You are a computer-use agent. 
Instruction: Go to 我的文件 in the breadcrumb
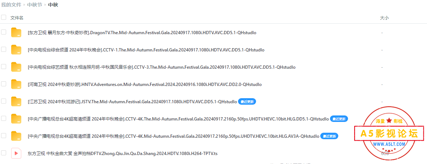(11, 5)
